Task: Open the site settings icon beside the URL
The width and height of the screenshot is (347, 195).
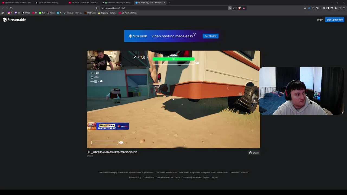Action: tap(102, 8)
